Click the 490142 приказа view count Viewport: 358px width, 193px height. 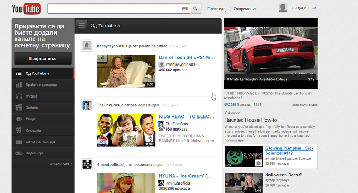[x=173, y=70]
